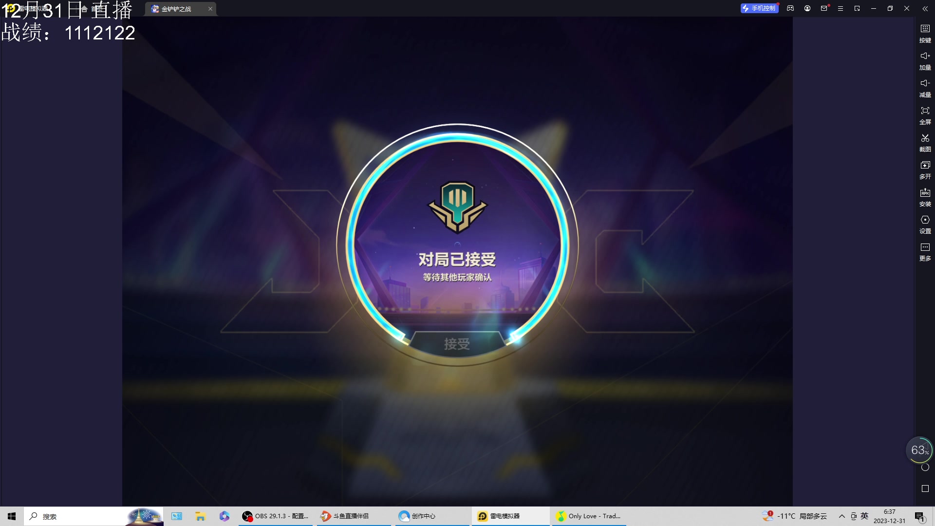Open the weather widget showing -11°C
935x526 pixels.
[x=795, y=516]
